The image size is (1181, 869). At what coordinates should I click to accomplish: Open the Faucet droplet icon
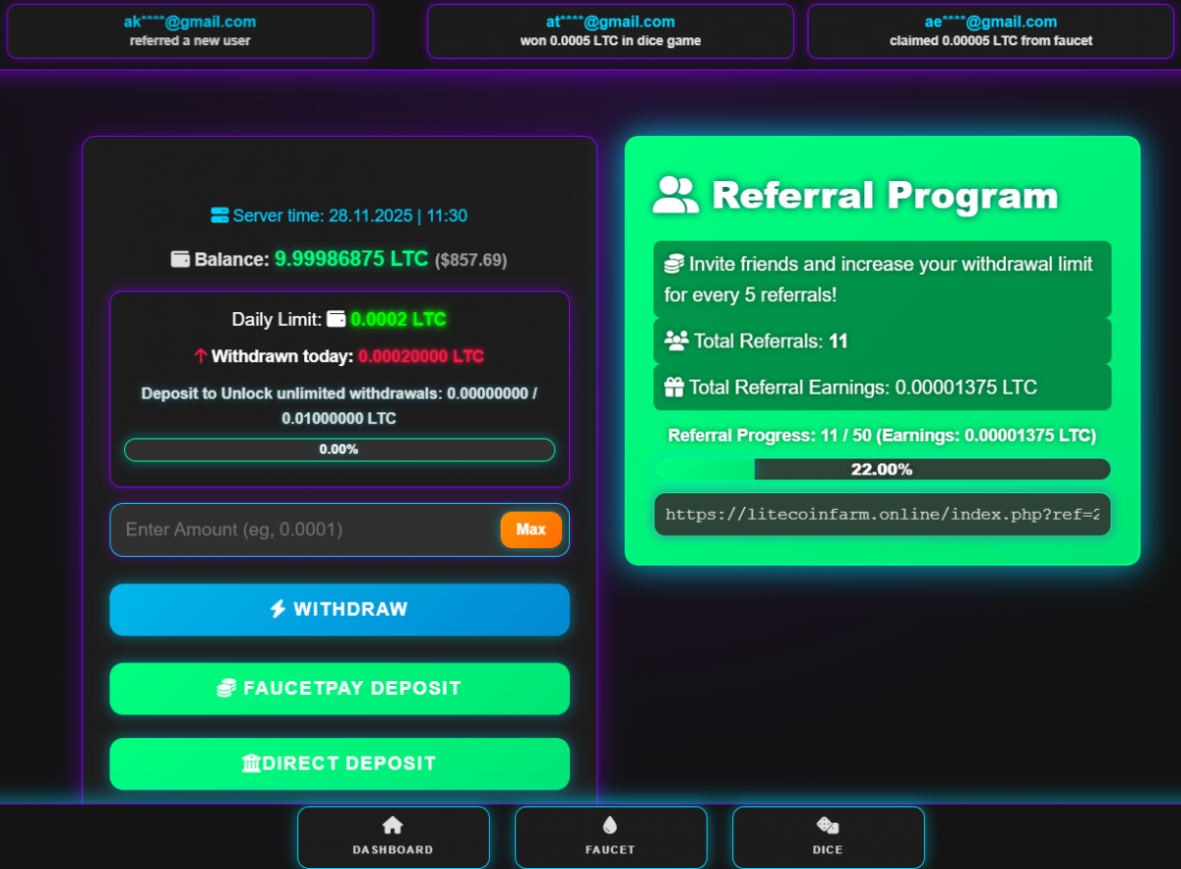[x=610, y=826]
